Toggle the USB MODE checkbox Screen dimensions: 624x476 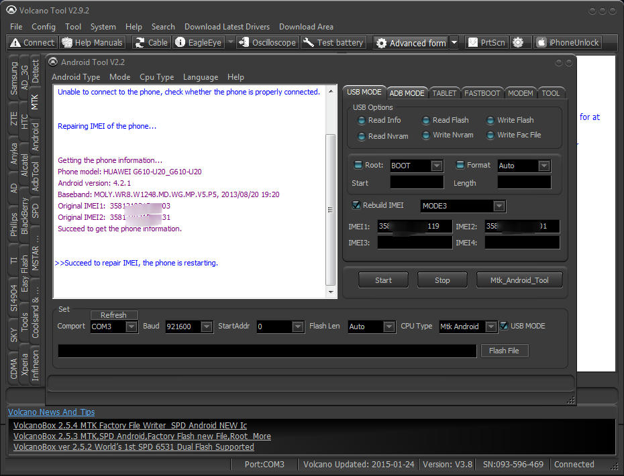pos(504,326)
